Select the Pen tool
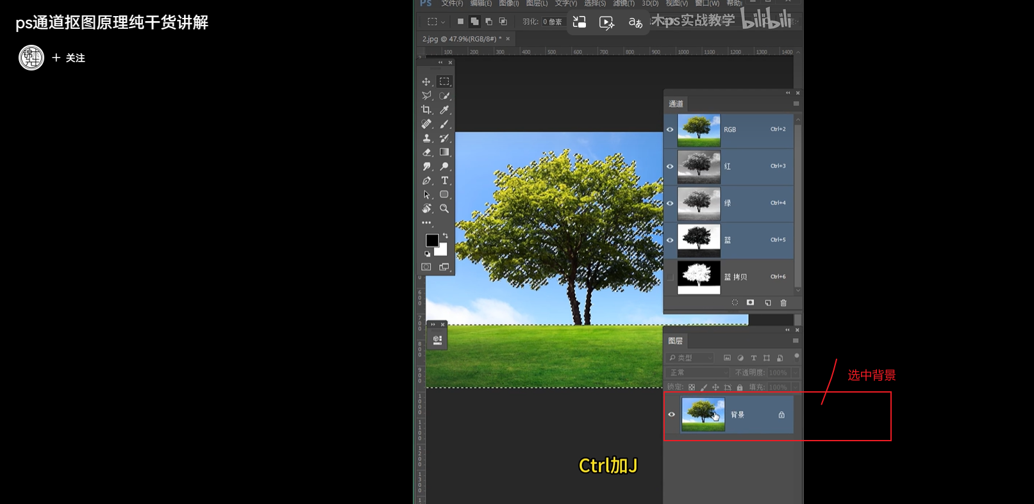Screen dimensions: 1034x504 426,181
